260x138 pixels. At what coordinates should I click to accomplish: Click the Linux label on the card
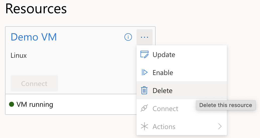point(19,55)
